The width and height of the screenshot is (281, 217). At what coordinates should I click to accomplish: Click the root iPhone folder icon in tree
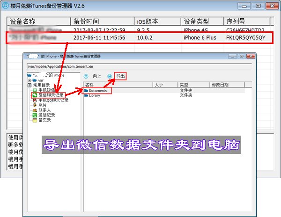[30, 75]
